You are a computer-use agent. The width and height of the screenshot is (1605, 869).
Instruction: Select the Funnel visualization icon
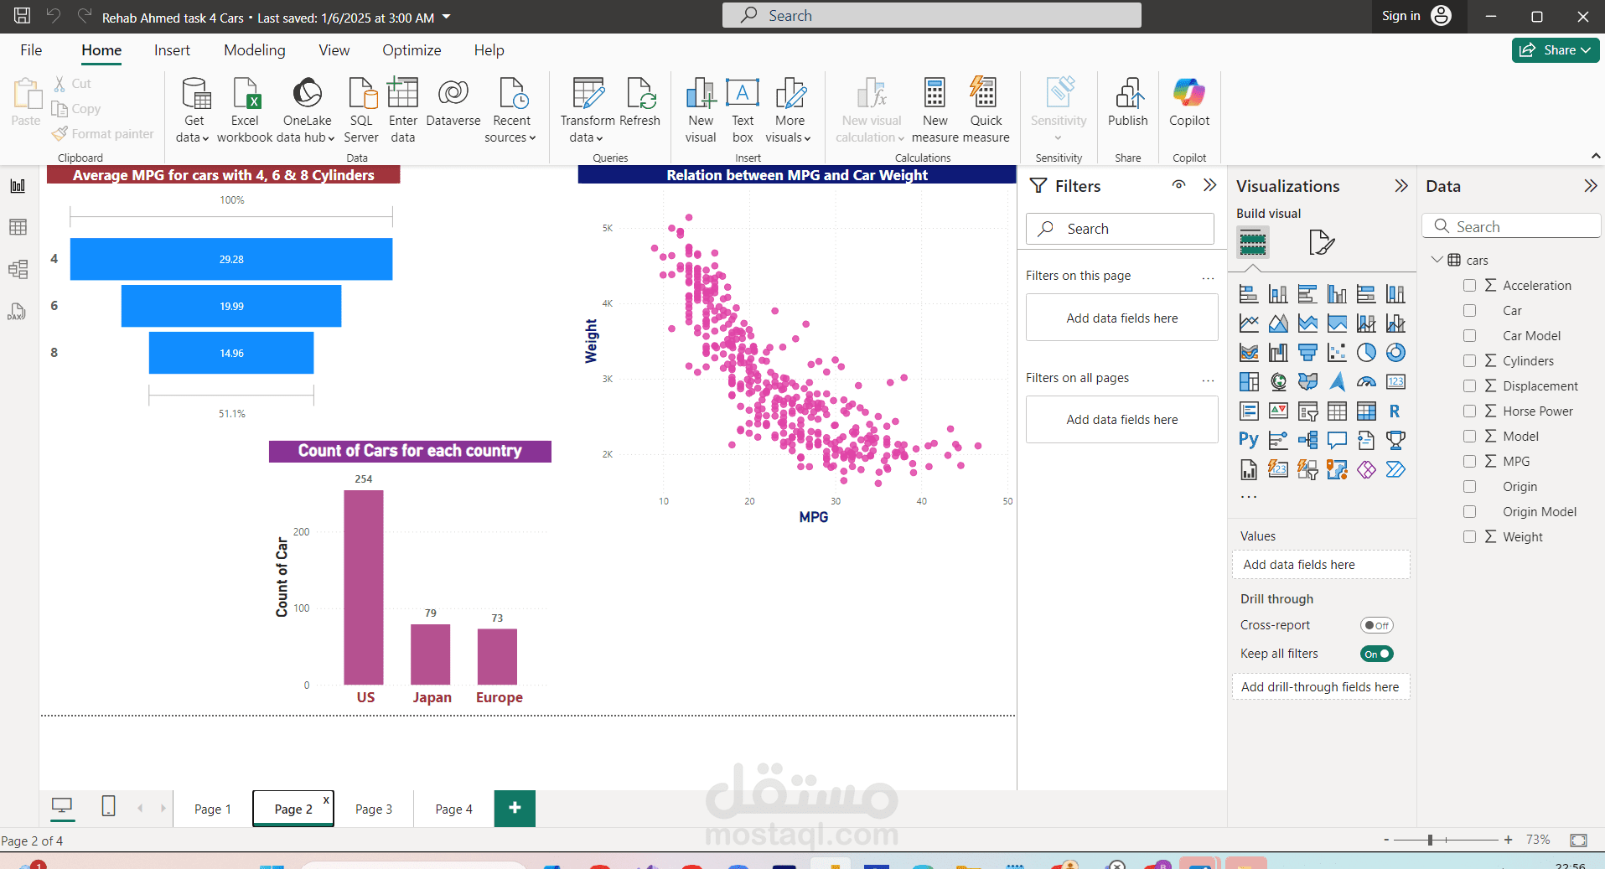pyautogui.click(x=1307, y=353)
